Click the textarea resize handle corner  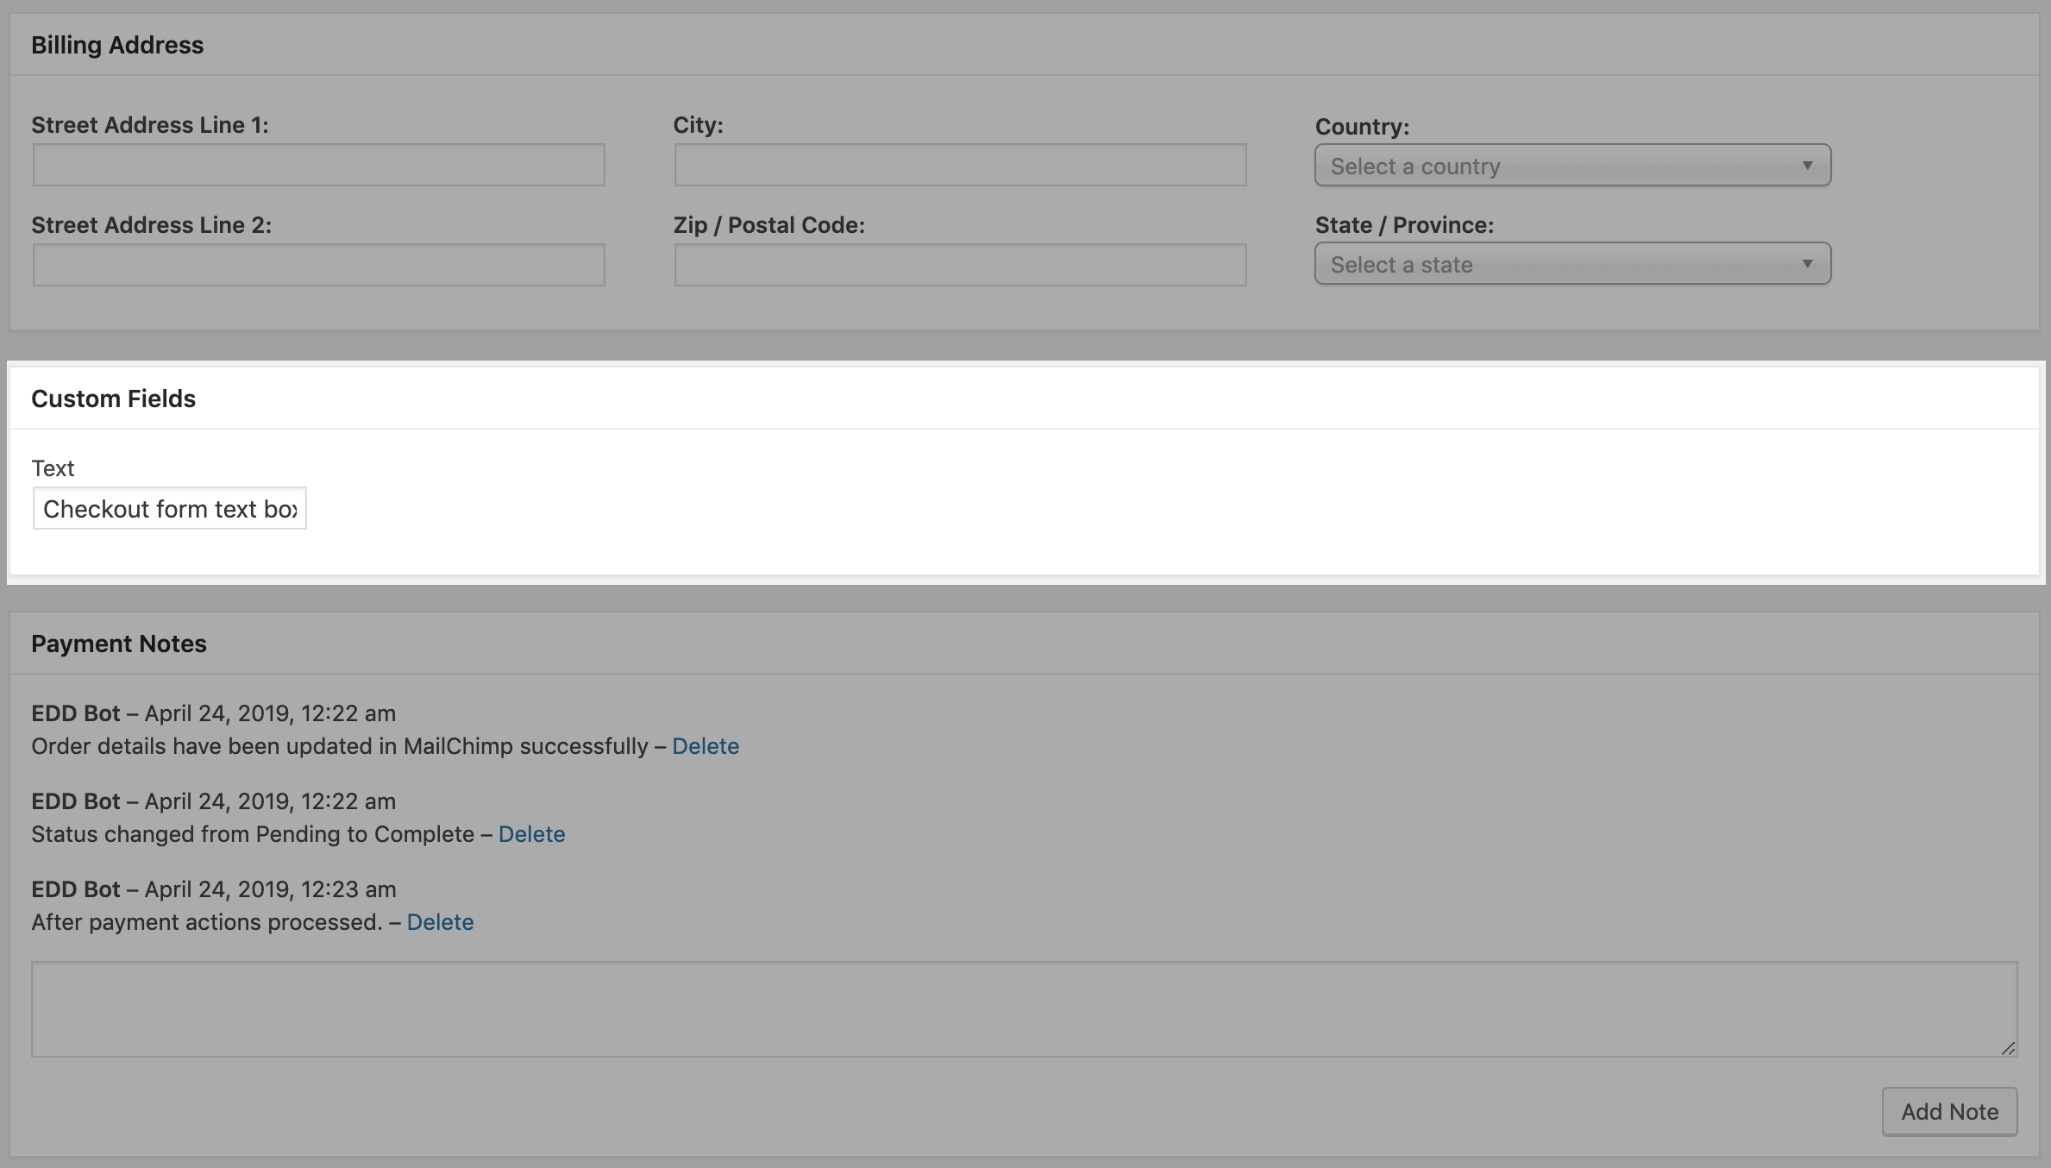pyautogui.click(x=2008, y=1048)
